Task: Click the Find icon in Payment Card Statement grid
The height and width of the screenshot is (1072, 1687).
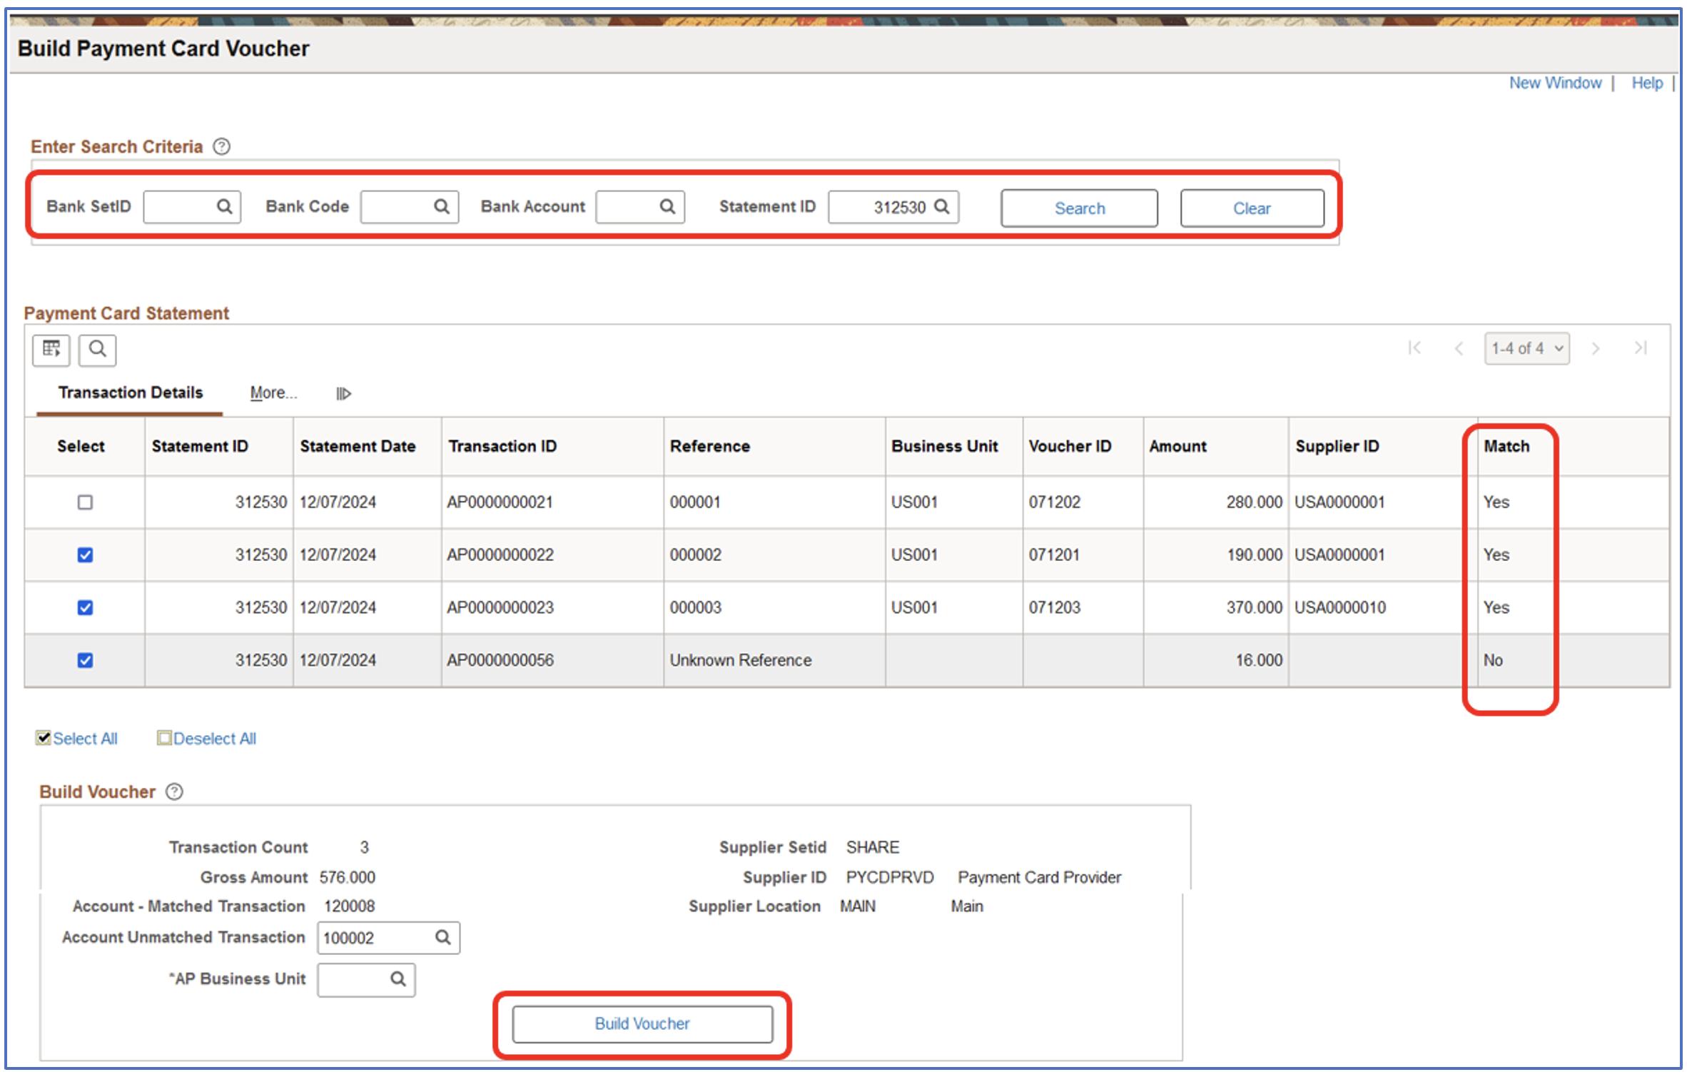Action: click(x=97, y=350)
